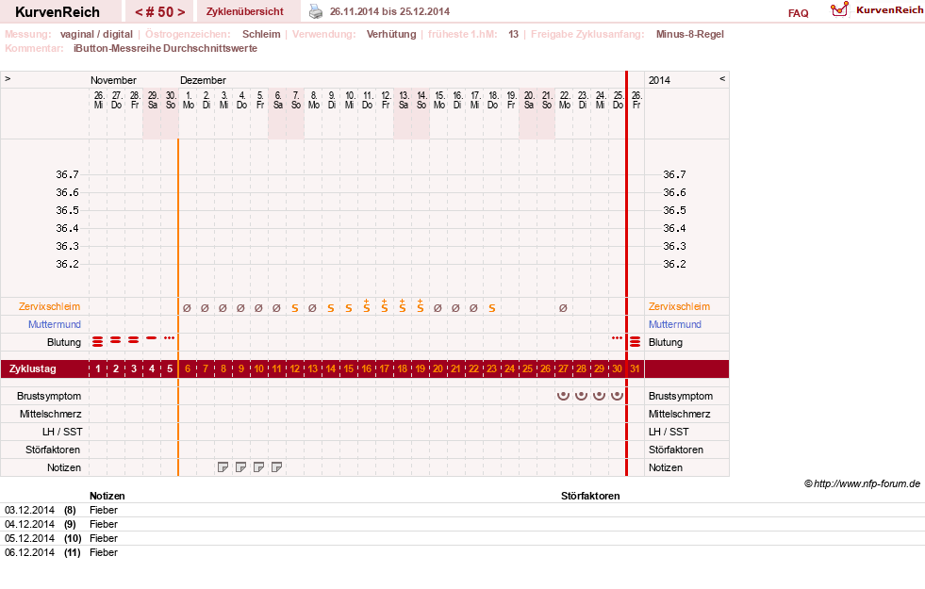Click the spotting dots on cycle day 5

pos(170,337)
